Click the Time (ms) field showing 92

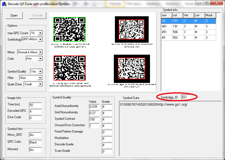point(35,105)
